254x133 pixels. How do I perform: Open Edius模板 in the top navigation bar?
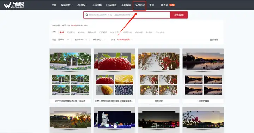pyautogui.click(x=111, y=5)
